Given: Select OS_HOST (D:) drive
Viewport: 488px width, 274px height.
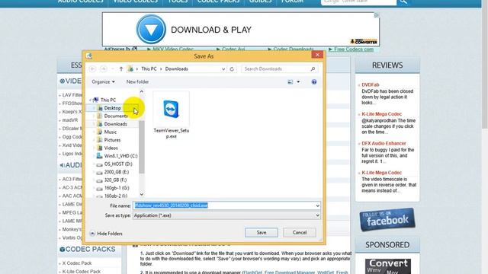Looking at the screenshot, I should pos(118,164).
